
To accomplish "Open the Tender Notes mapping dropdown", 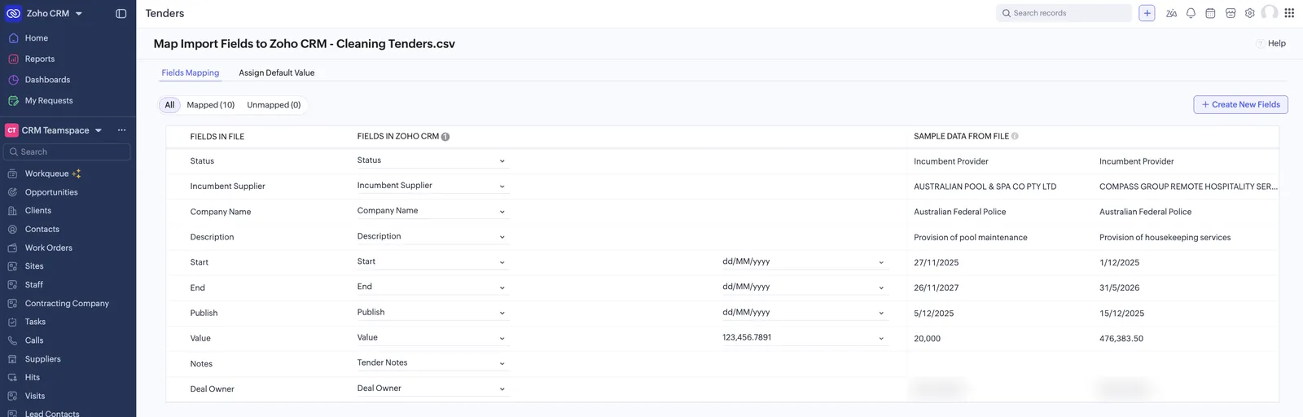I will click(x=432, y=363).
